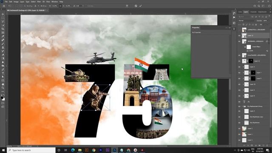Hide Layer 11 with the mask
Image resolution: width=272 pixels, height=153 pixels.
click(x=239, y=61)
